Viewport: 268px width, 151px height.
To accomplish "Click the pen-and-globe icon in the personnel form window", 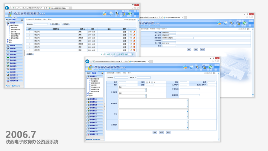I will pos(198,67).
